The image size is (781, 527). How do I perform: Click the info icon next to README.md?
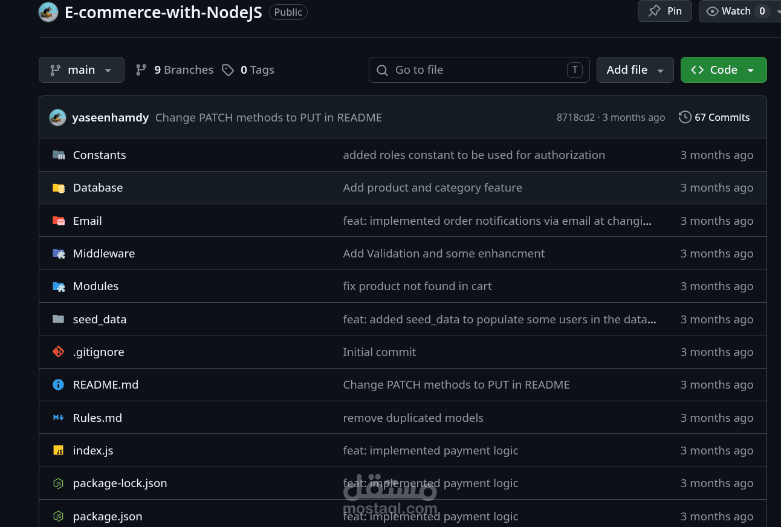(x=59, y=384)
